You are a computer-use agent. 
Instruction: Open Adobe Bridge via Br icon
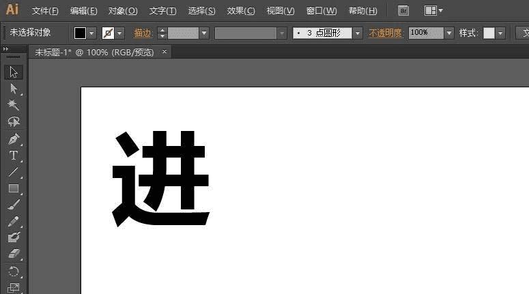coord(403,11)
